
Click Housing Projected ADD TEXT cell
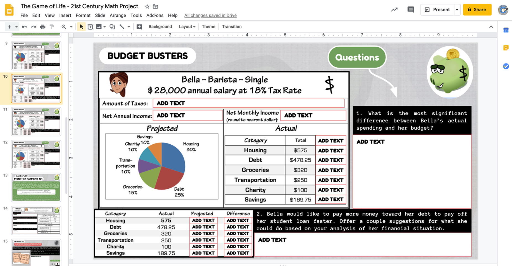click(x=203, y=221)
